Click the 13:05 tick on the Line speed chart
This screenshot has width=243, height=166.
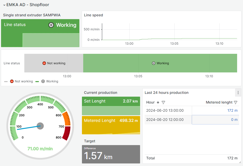[174, 44]
